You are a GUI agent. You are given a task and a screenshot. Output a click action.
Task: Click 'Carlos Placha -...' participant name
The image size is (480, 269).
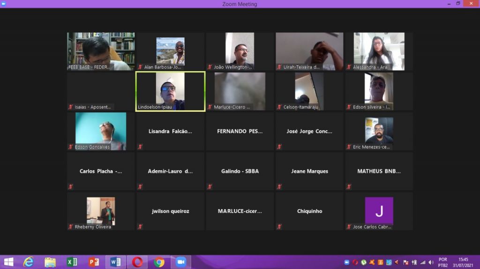pos(101,171)
